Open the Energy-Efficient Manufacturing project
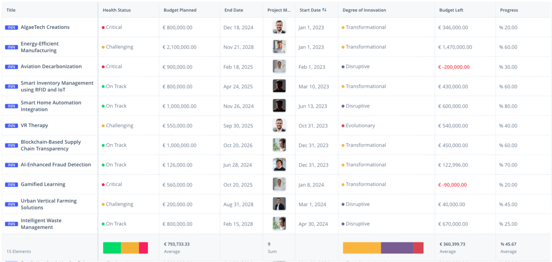The width and height of the screenshot is (552, 262). click(40, 47)
